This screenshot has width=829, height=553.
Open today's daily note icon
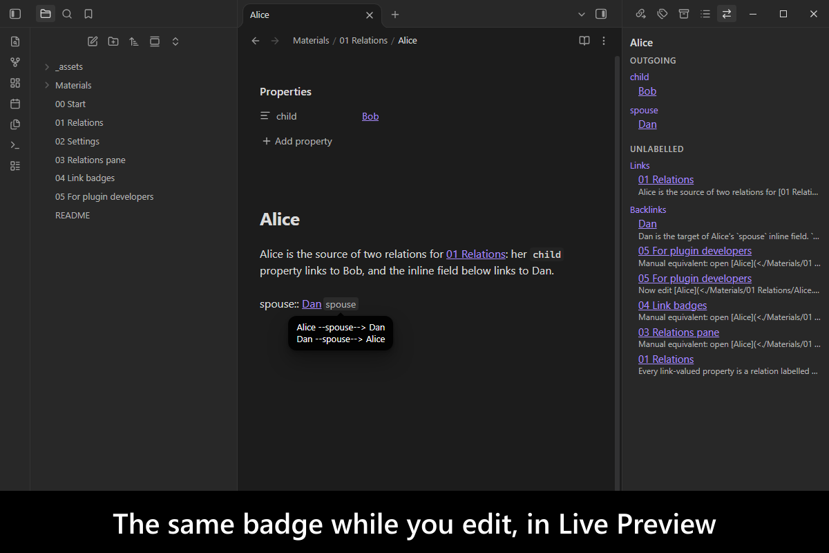click(15, 104)
